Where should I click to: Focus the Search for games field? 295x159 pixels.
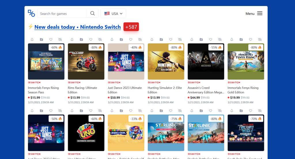click(x=62, y=13)
